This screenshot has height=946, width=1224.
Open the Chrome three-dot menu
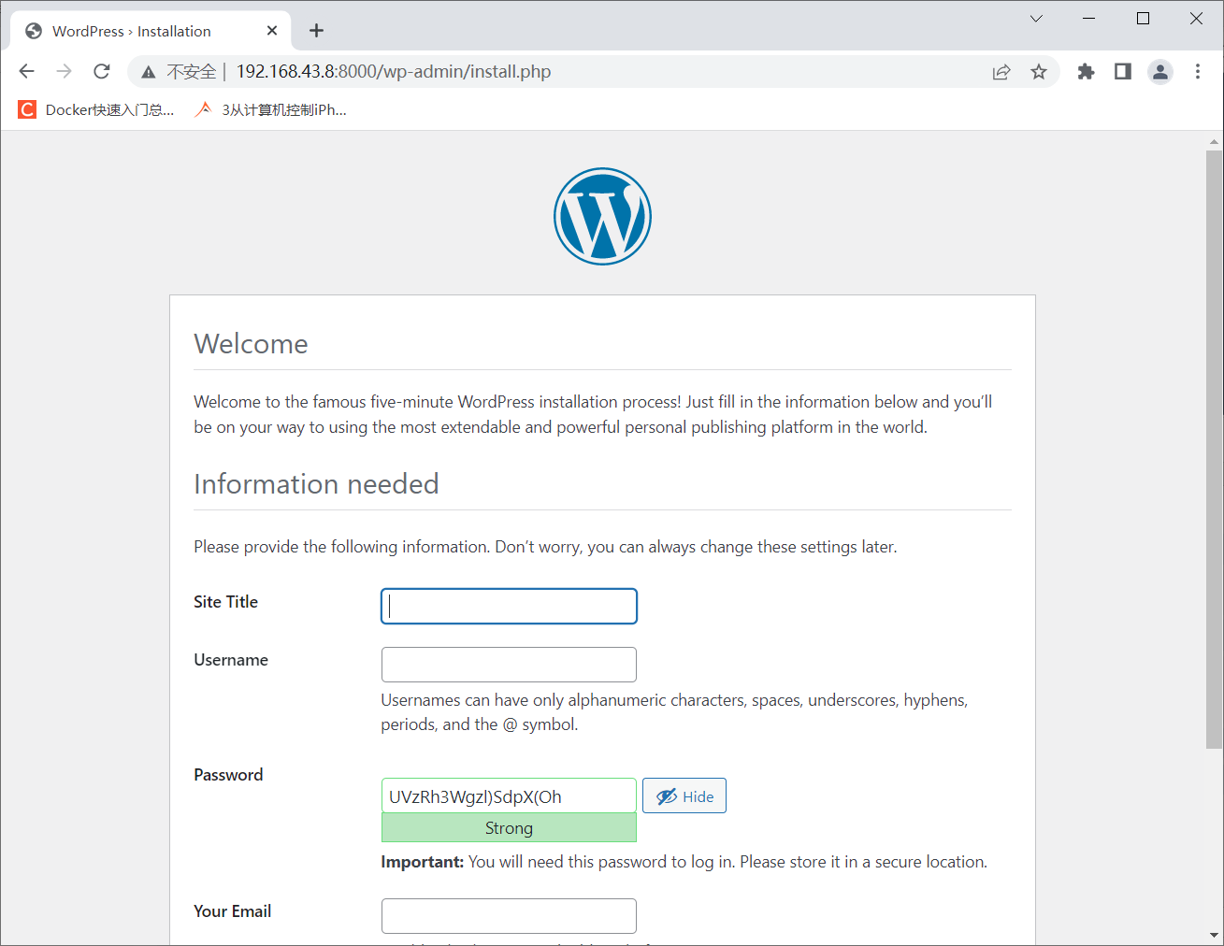[1198, 71]
